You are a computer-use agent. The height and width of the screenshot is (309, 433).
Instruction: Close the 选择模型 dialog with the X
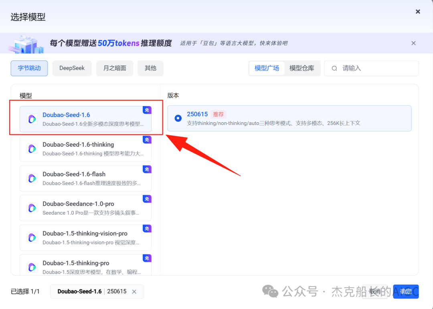point(418,12)
